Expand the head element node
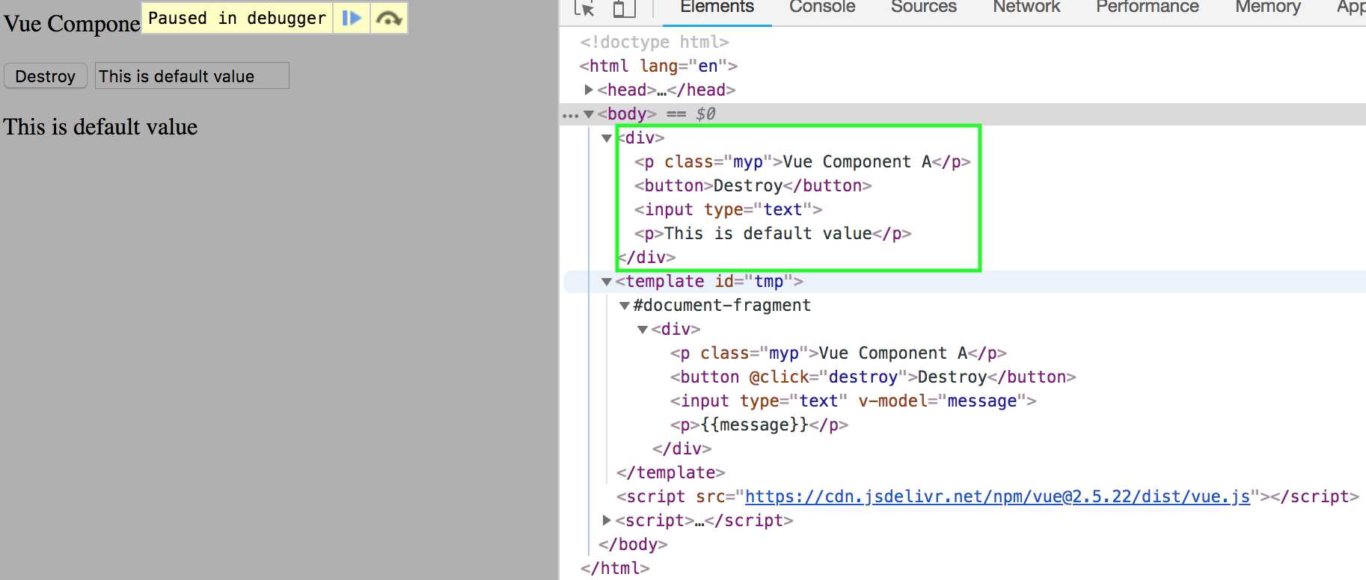This screenshot has width=1366, height=580. (x=589, y=90)
